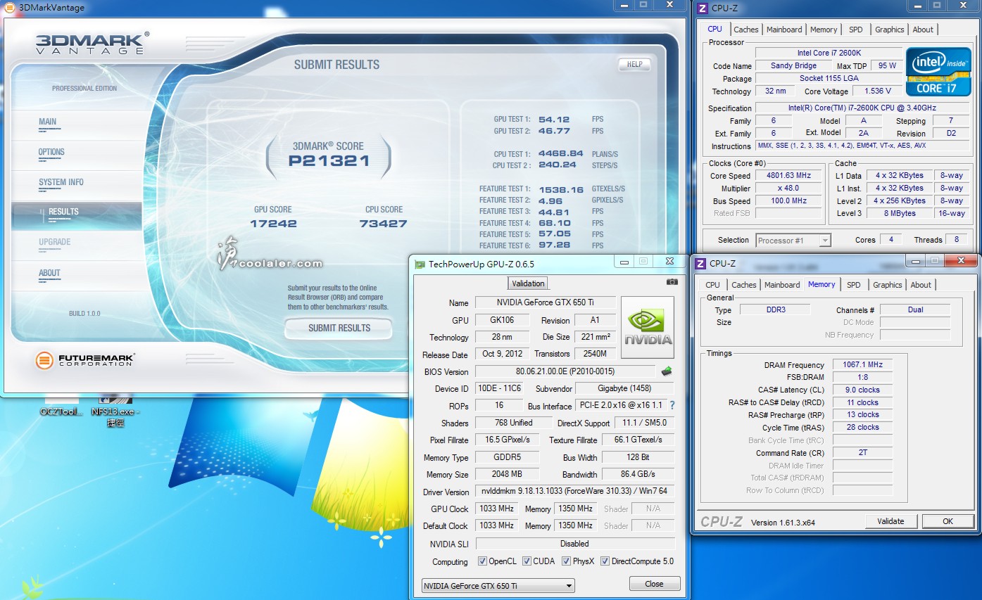This screenshot has width=982, height=600.
Task: Click the GPU-Z screenshot camera icon
Action: (x=672, y=281)
